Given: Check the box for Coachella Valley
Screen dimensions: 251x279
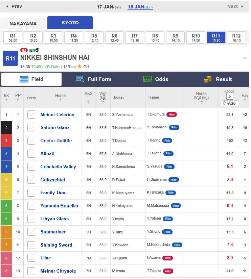Looking at the screenshot, I should [x=31, y=167].
